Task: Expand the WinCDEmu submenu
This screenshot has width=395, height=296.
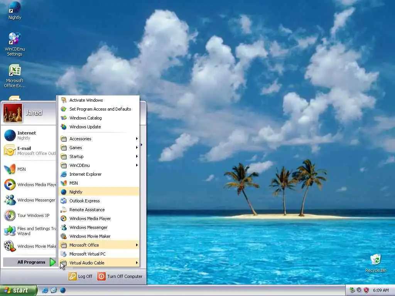Action: pos(99,165)
